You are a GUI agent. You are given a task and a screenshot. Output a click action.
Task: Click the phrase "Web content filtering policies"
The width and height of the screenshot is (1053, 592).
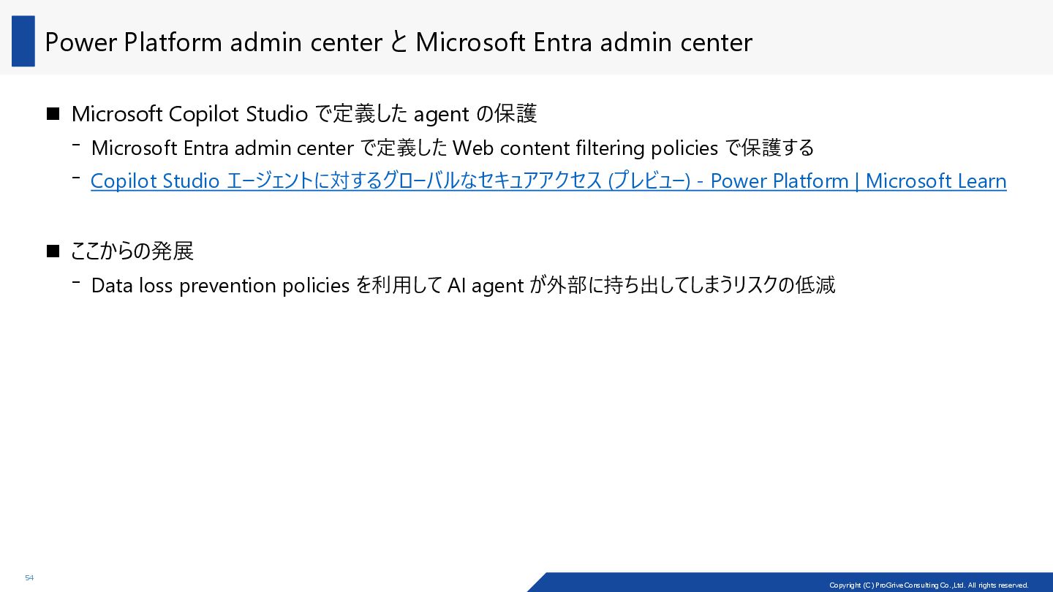point(585,148)
